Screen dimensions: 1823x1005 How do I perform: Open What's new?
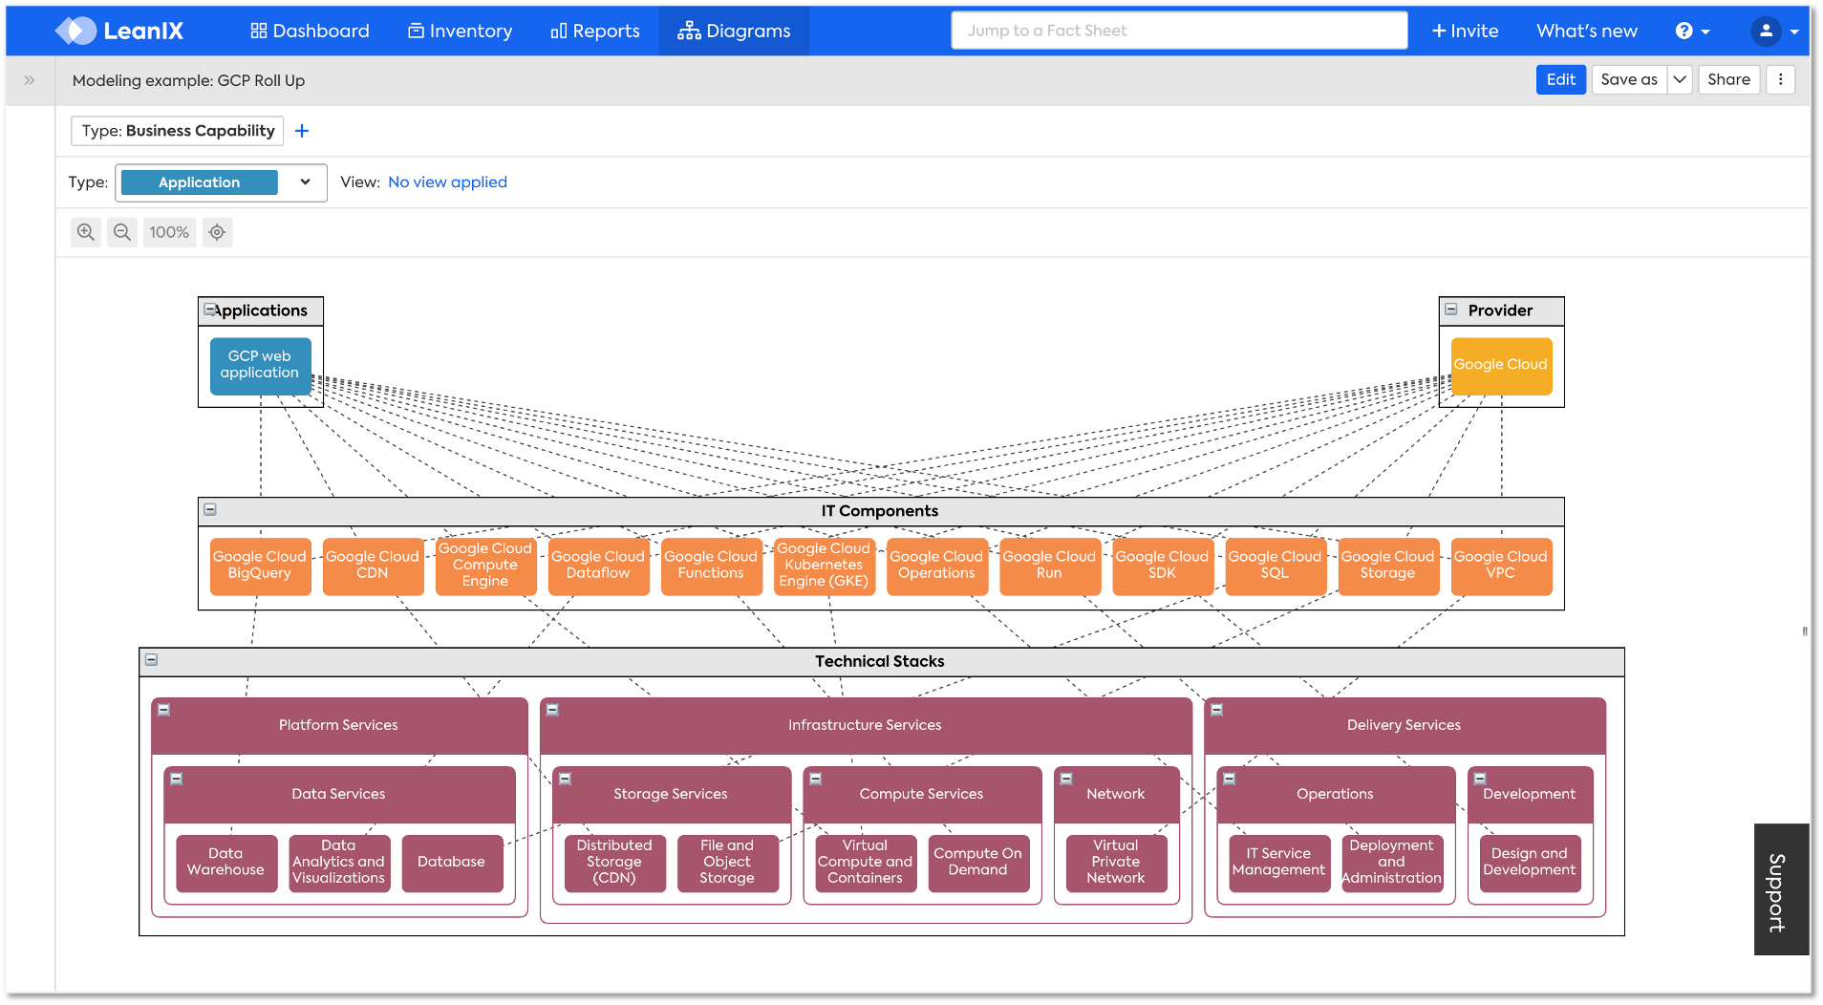1587,31
